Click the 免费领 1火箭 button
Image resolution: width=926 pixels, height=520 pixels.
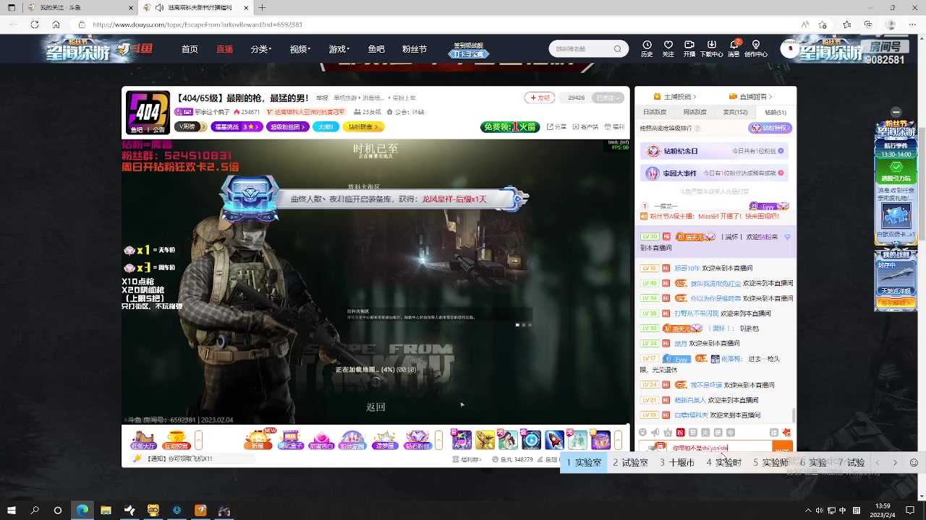[x=510, y=127]
